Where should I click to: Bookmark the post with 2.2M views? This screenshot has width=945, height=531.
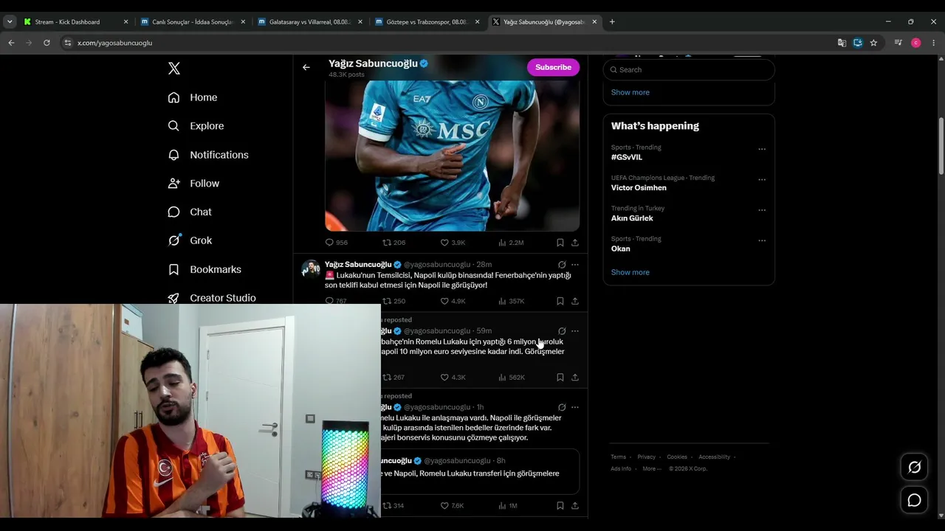560,243
